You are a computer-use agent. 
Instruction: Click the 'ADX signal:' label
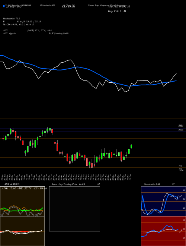9,34
